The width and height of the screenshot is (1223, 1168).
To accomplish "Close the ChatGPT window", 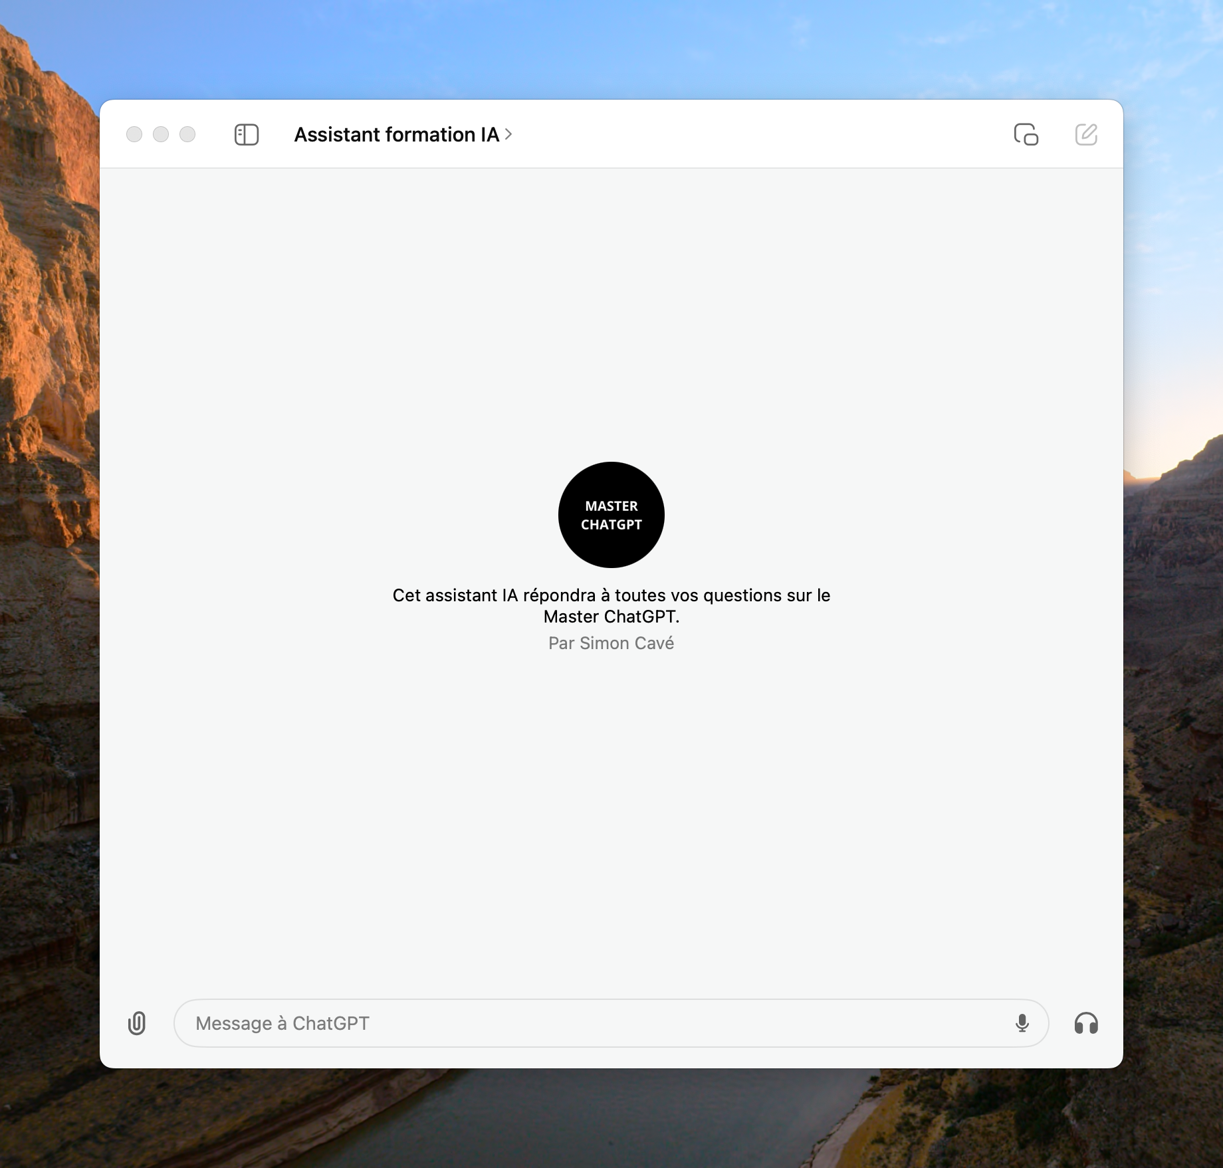I will (134, 135).
